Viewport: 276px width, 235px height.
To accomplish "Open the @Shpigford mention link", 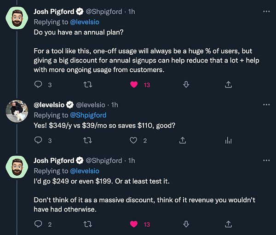I will tap(88, 115).
